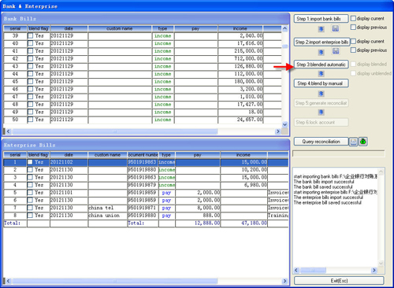The width and height of the screenshot is (394, 288).
Task: Click log panel vertical scroll down arrow
Action: (381, 264)
